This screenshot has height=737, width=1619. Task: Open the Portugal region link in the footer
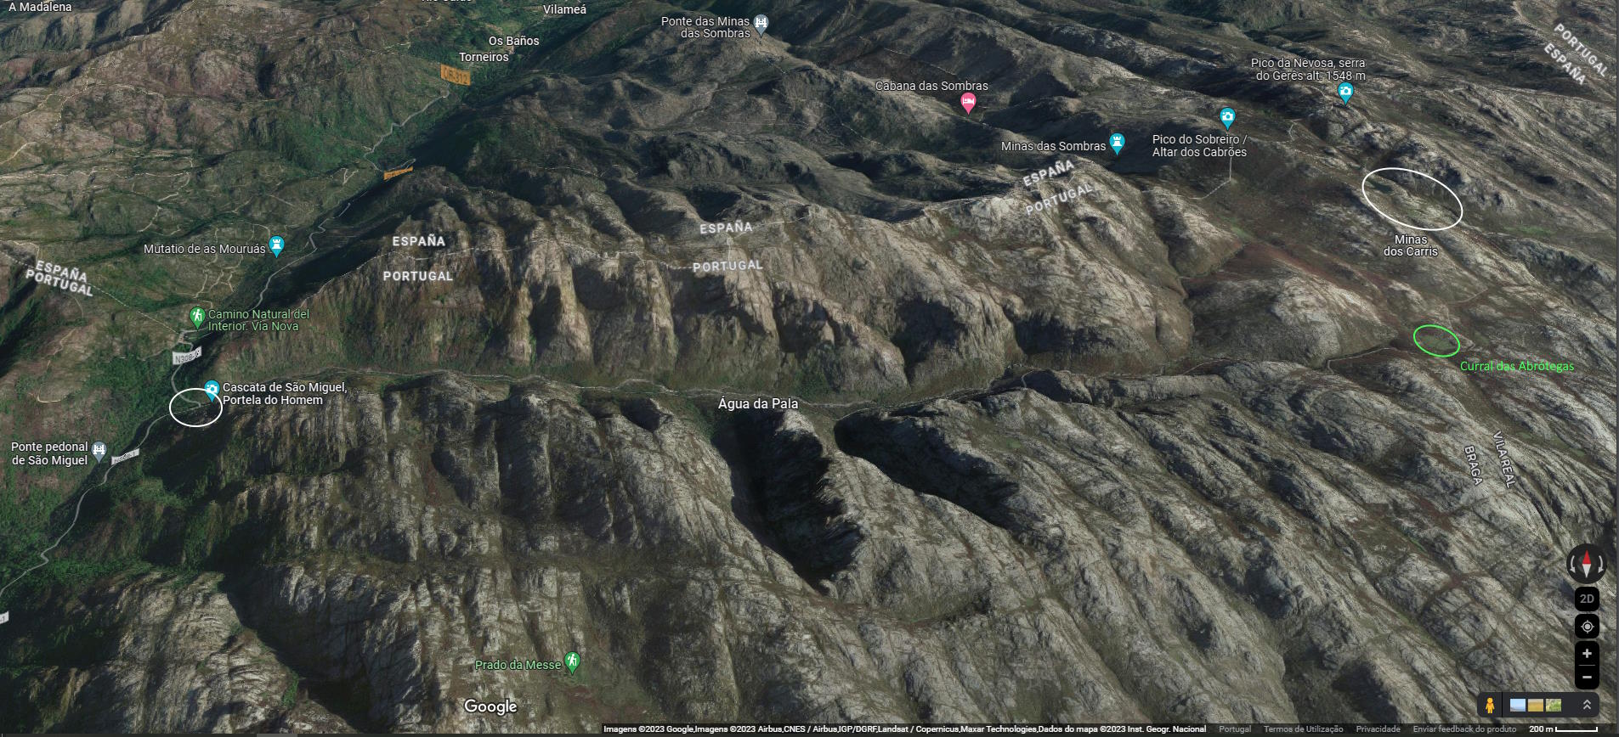click(1234, 729)
